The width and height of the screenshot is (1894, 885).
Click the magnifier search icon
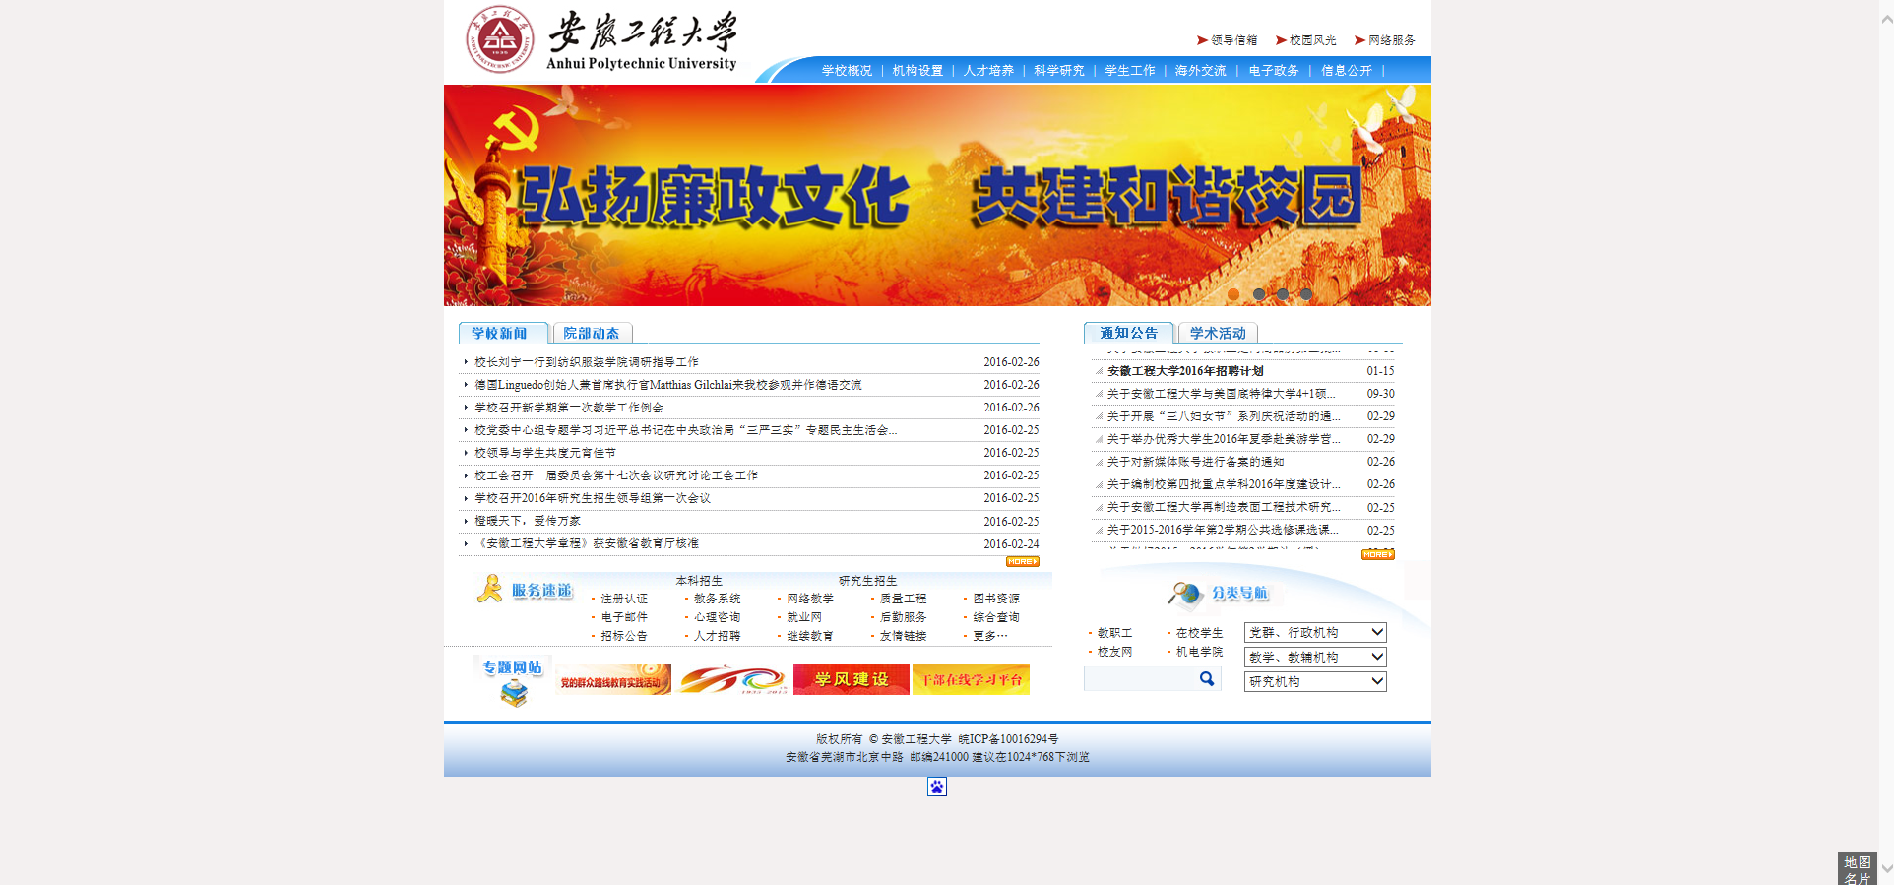[1207, 679]
